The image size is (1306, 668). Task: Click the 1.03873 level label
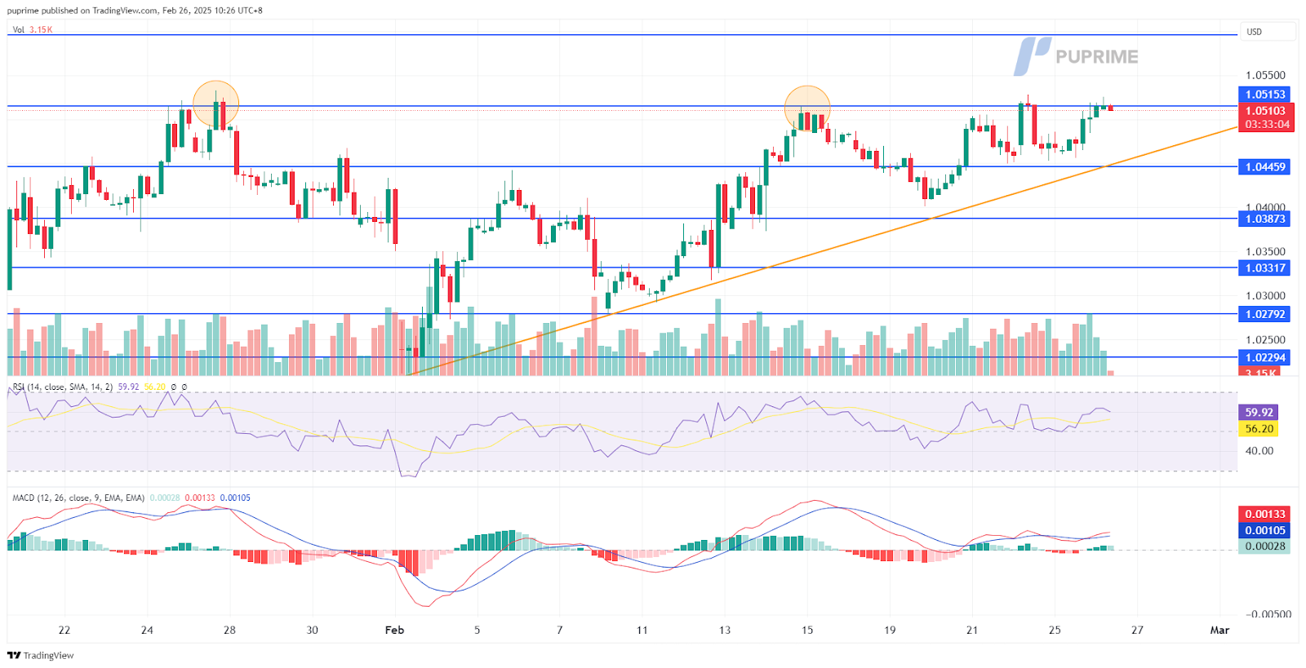1264,219
